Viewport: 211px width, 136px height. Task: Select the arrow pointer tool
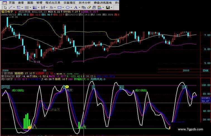[x=5, y=8]
